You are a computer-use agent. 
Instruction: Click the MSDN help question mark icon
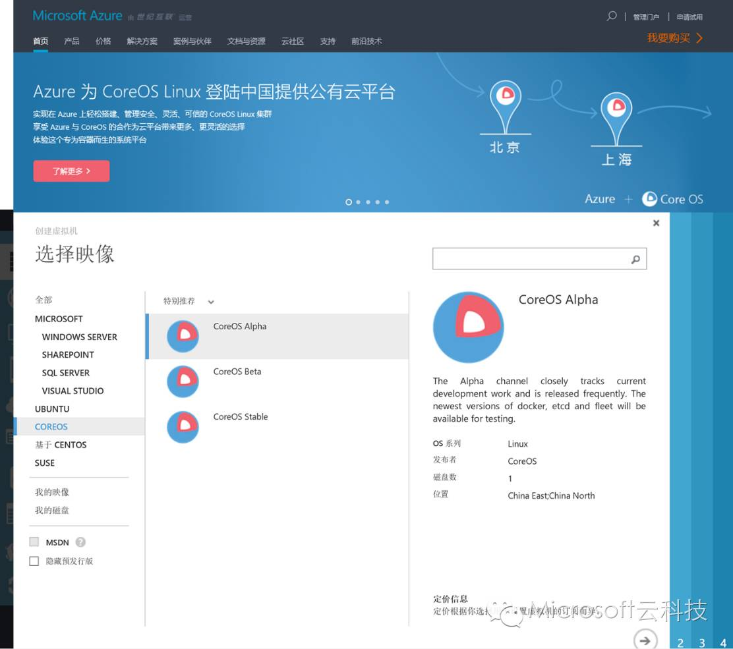tap(80, 542)
